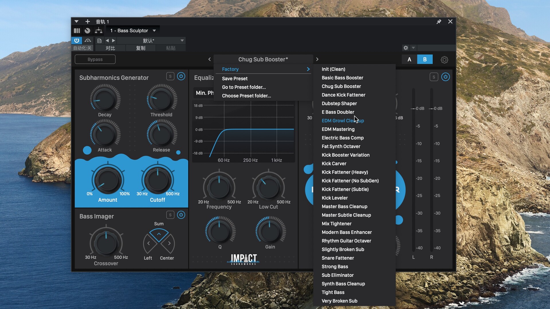Open the track menu triangle in title bar
550x309 pixels.
pyautogui.click(x=76, y=21)
